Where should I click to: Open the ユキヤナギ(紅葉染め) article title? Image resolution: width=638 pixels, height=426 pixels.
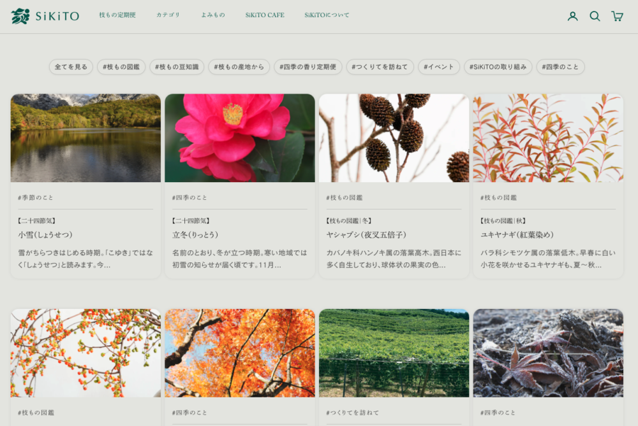pyautogui.click(x=517, y=235)
